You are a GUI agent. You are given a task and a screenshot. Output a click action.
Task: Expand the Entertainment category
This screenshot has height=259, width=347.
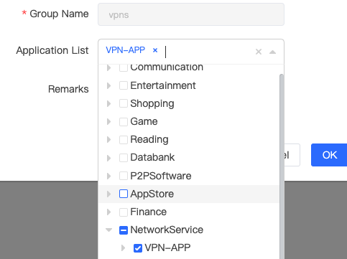[x=108, y=85]
